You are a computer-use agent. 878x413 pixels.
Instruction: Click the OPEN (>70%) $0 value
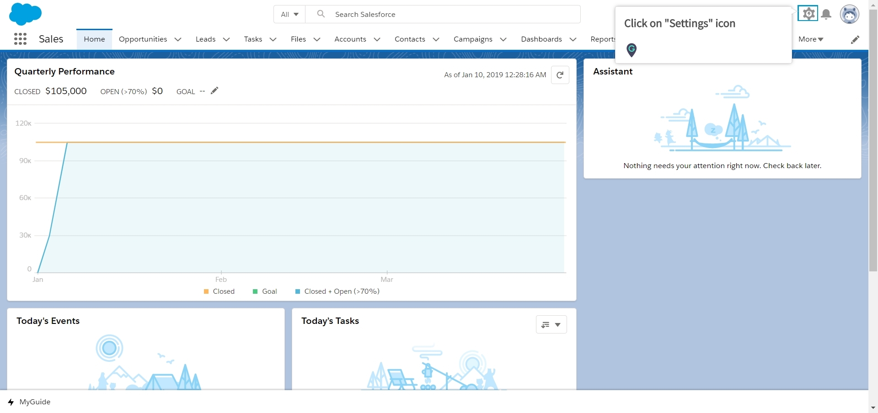pyautogui.click(x=157, y=91)
